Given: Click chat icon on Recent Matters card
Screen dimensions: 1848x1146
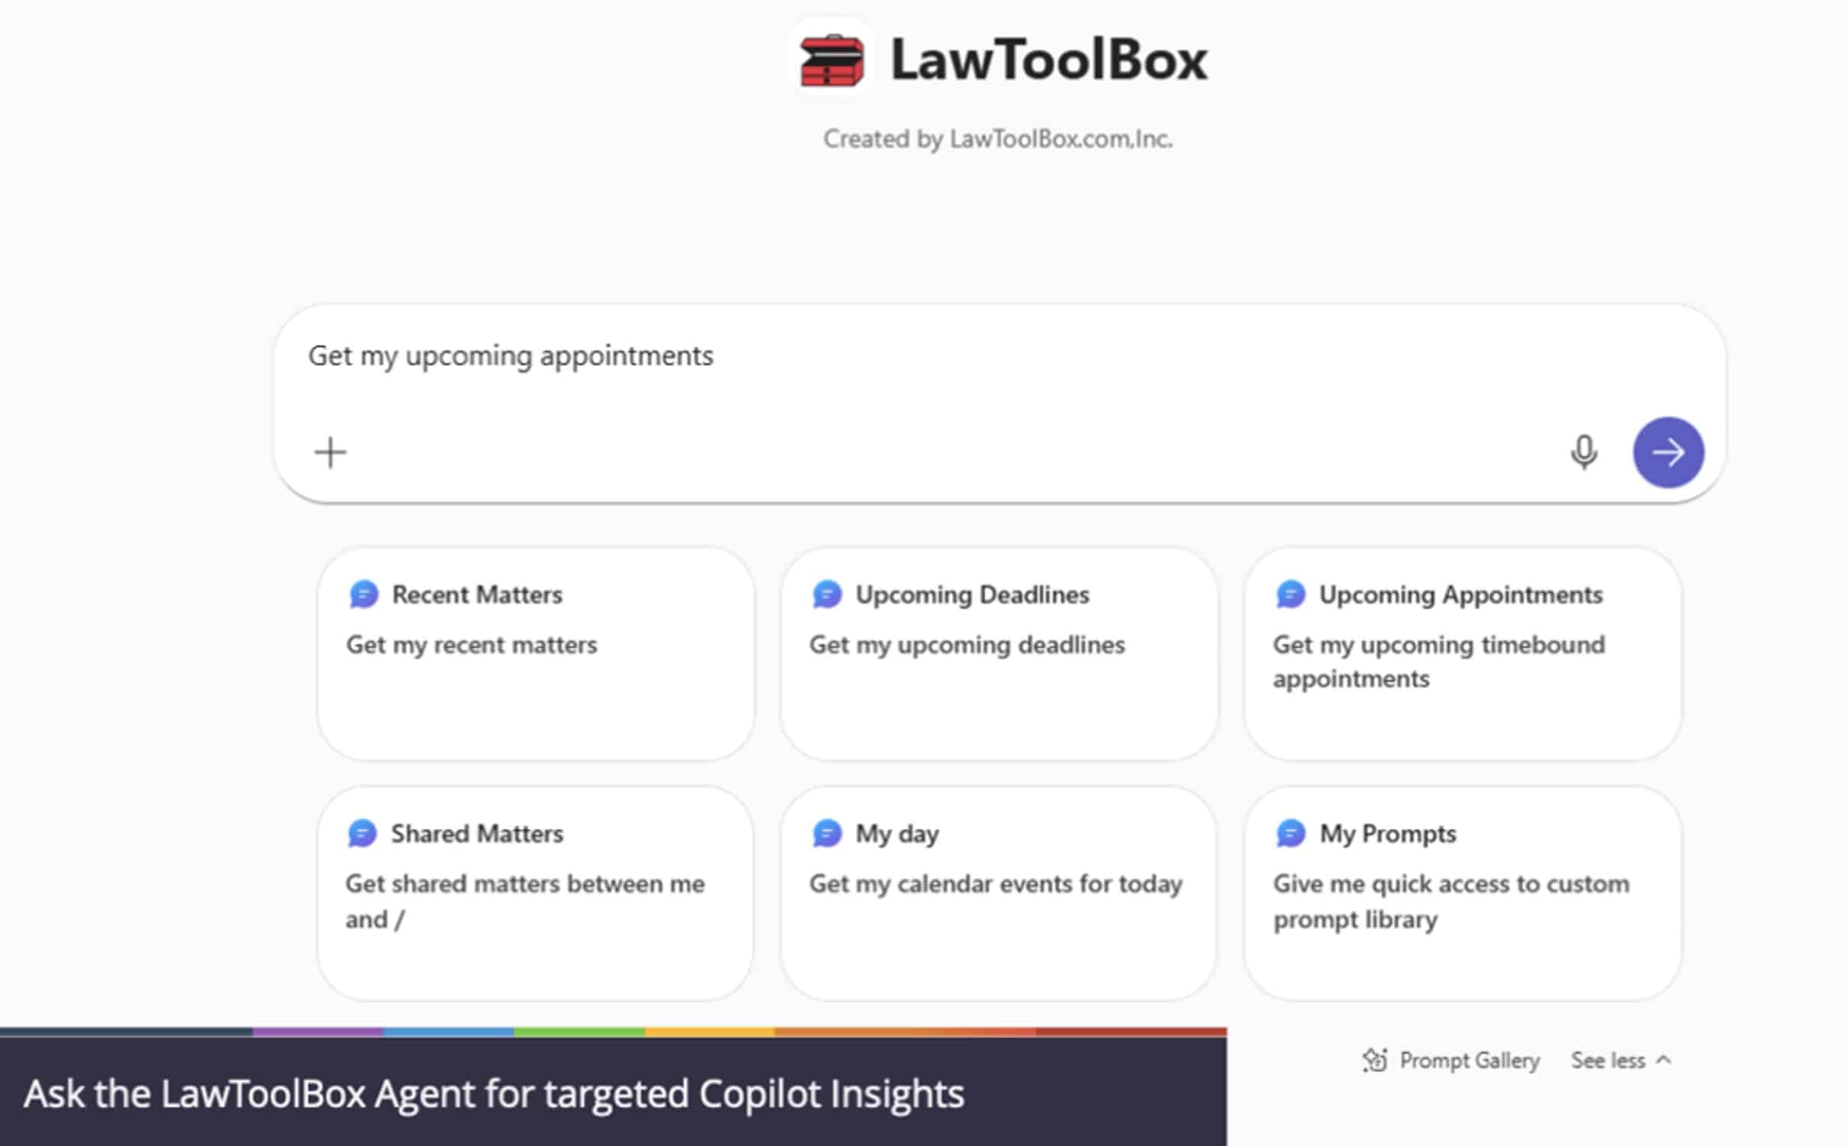Looking at the screenshot, I should (x=364, y=594).
